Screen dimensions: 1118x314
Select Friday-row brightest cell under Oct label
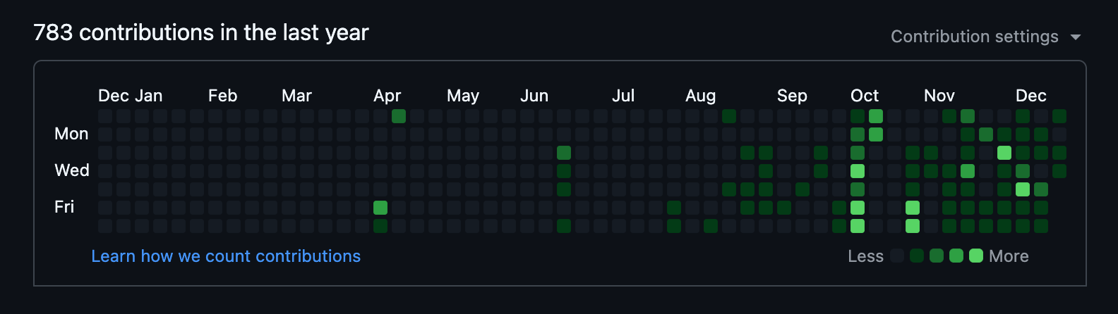858,208
